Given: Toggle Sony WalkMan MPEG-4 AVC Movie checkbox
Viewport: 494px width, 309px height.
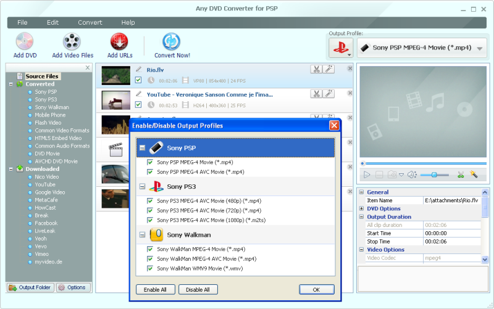Looking at the screenshot, I should coord(150,258).
